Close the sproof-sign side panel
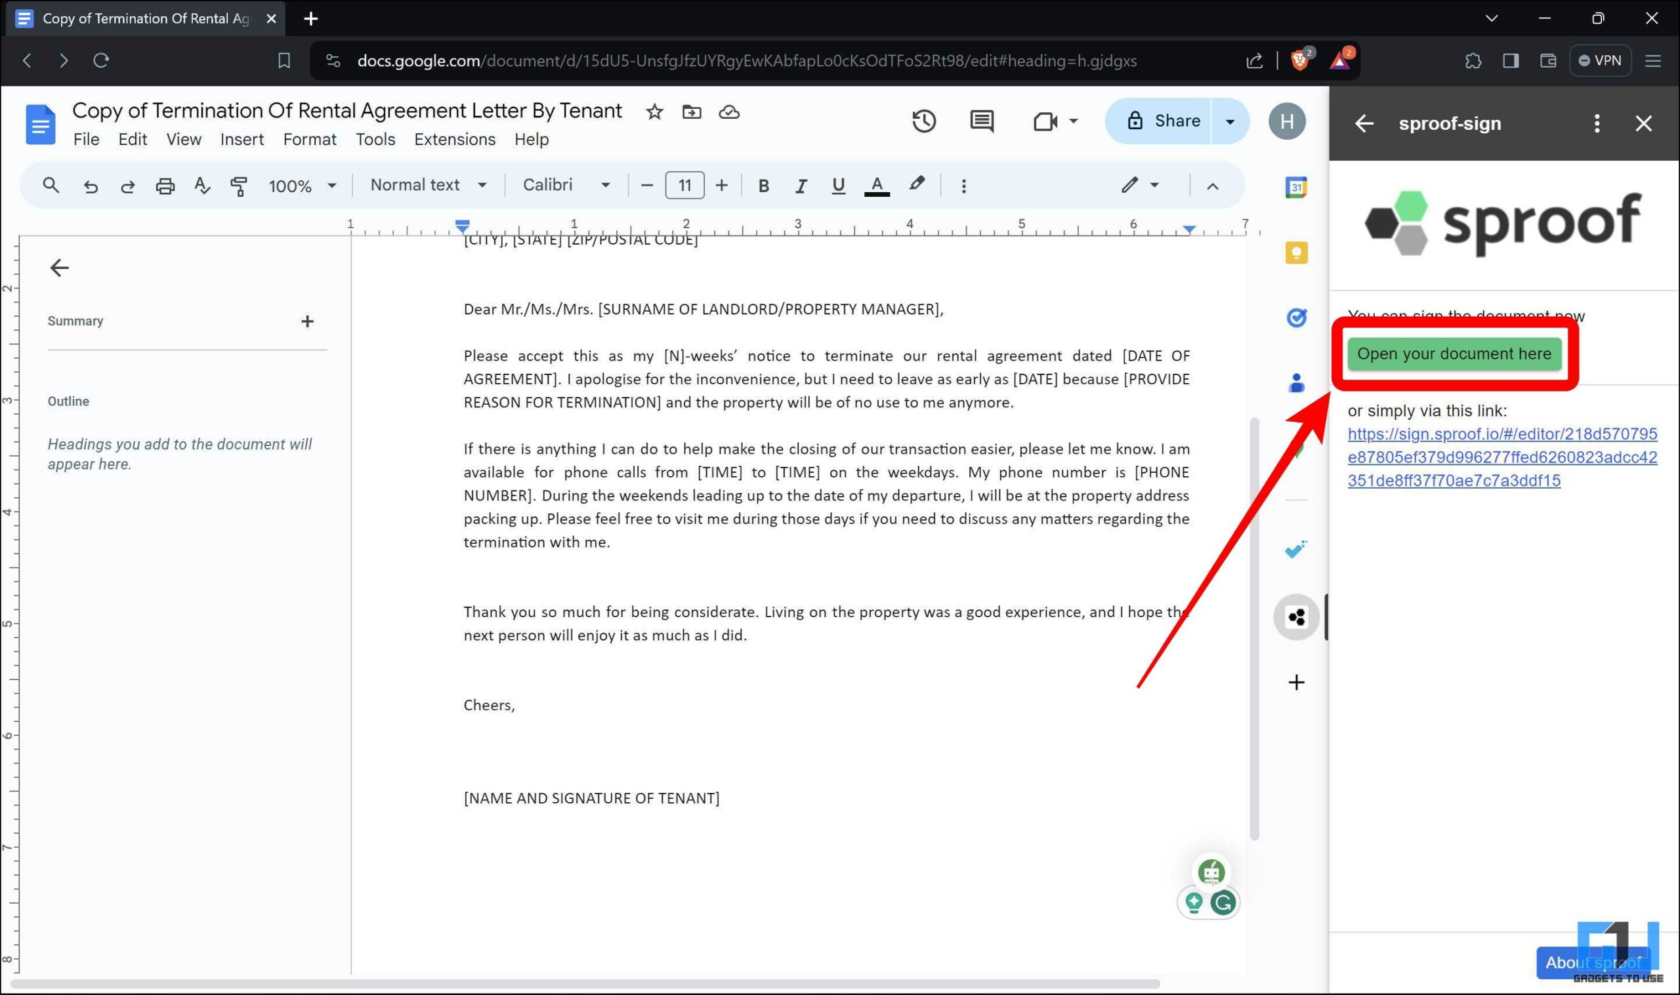 point(1643,123)
